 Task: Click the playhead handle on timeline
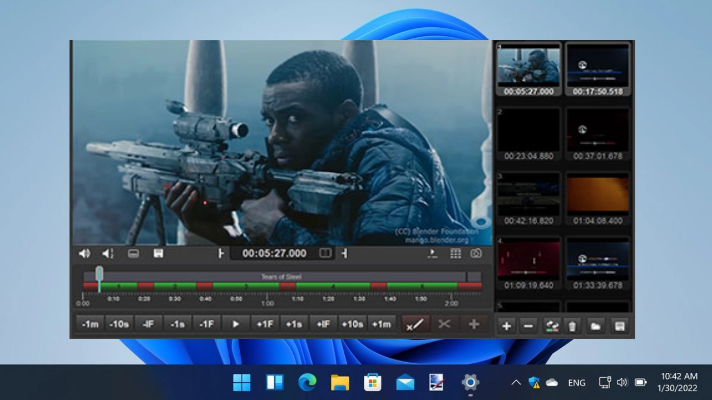click(99, 273)
